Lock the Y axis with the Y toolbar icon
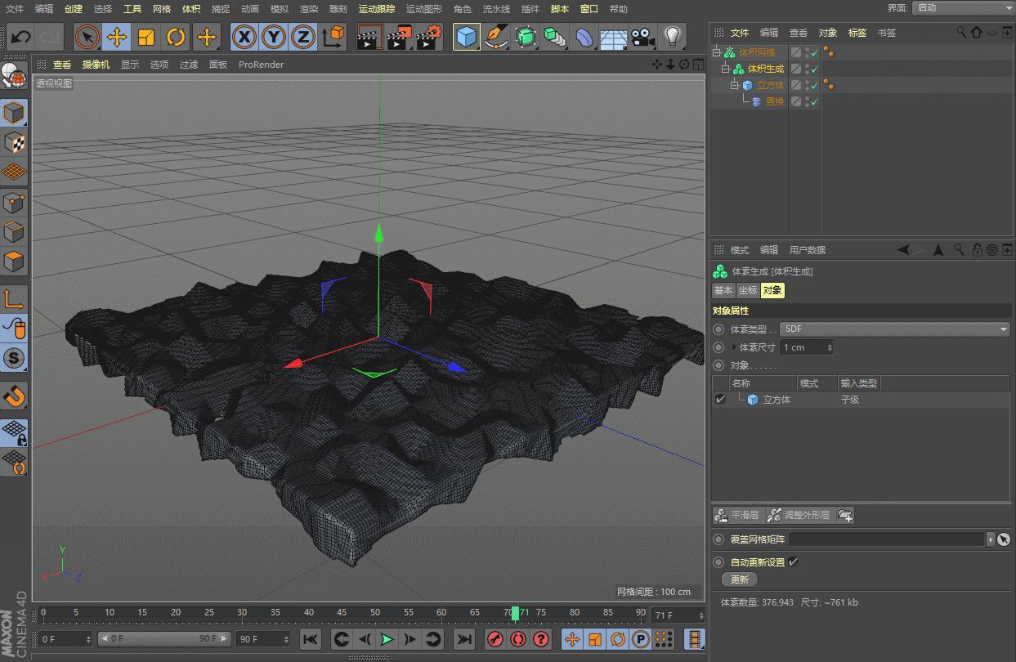1016x662 pixels. tap(273, 38)
